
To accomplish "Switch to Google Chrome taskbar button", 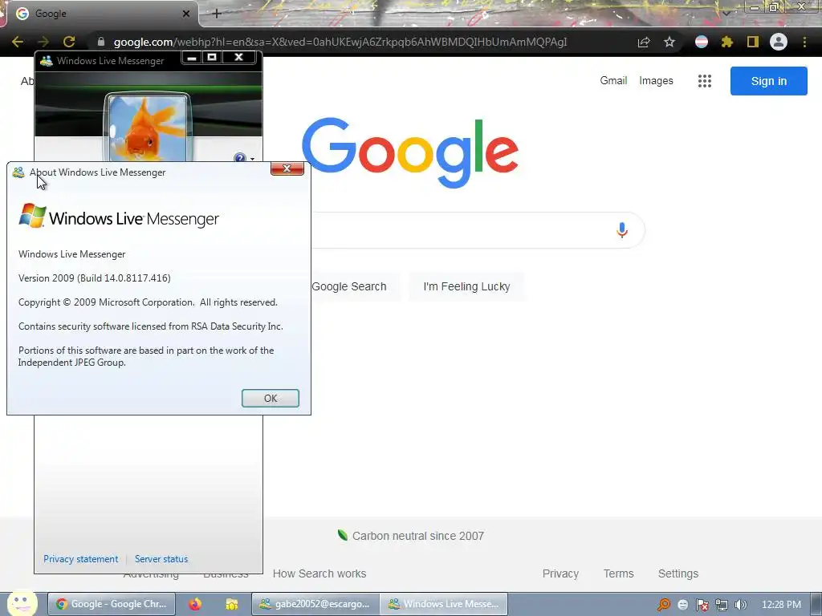I will click(x=112, y=604).
